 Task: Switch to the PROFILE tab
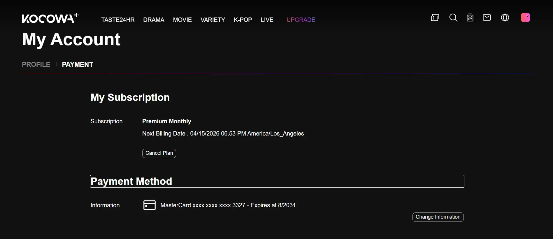click(x=36, y=64)
